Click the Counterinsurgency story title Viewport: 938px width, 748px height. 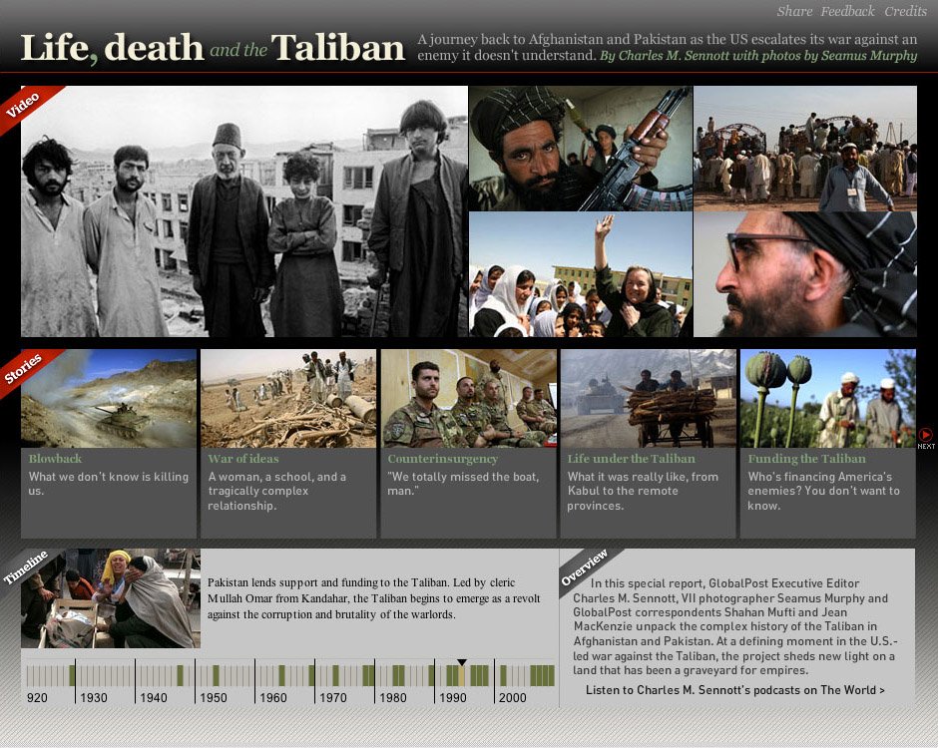(443, 459)
